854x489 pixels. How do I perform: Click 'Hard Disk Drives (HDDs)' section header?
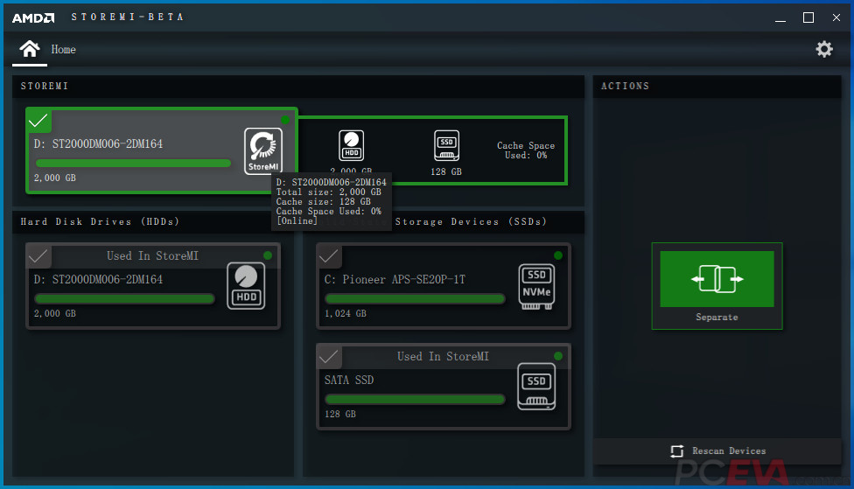pyautogui.click(x=100, y=221)
